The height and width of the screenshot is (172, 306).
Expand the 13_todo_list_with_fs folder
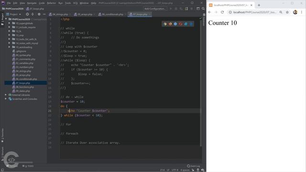[10, 39]
